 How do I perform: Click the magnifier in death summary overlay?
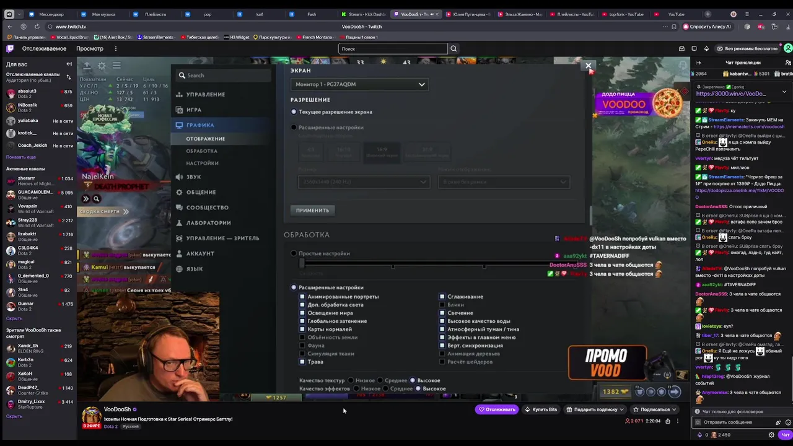coord(96,199)
